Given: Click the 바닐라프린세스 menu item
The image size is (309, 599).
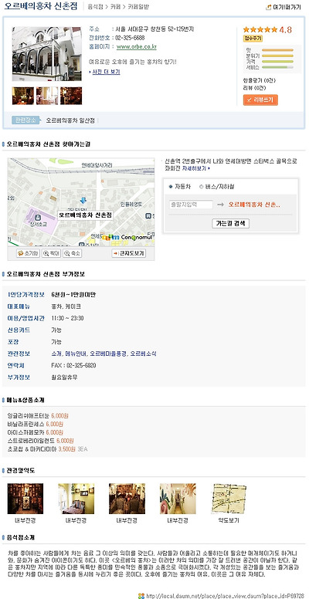Looking at the screenshot, I should [x=26, y=424].
